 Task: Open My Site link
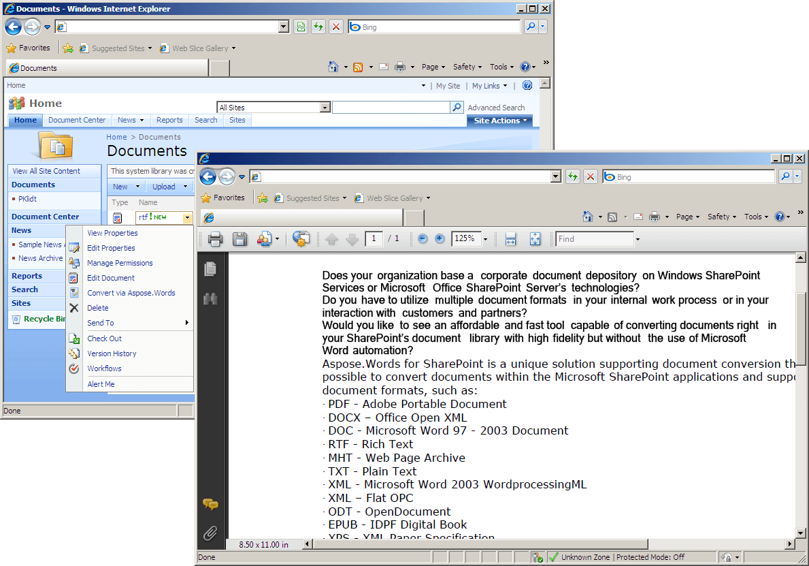448,86
